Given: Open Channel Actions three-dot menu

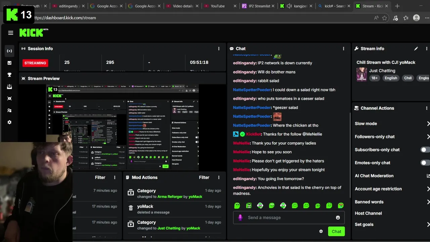Looking at the screenshot, I should [427, 108].
